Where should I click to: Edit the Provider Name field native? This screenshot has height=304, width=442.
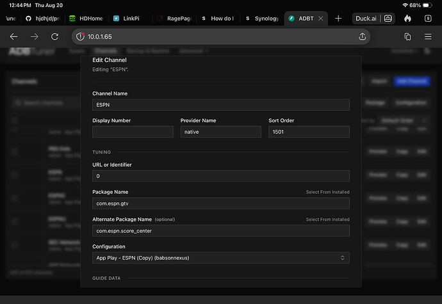(221, 132)
